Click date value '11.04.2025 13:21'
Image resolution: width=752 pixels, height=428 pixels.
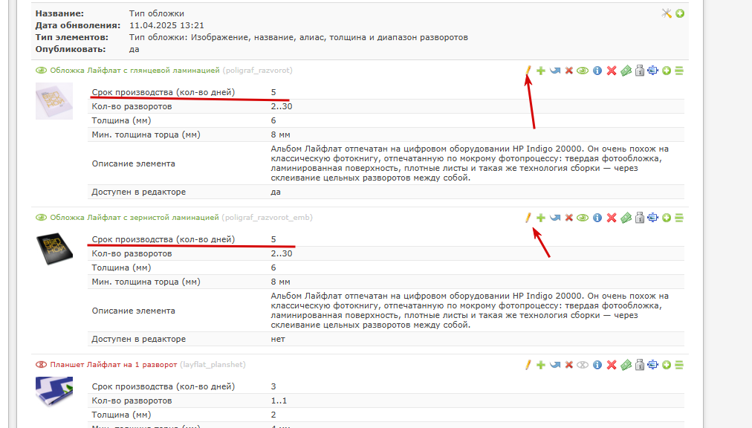(166, 25)
